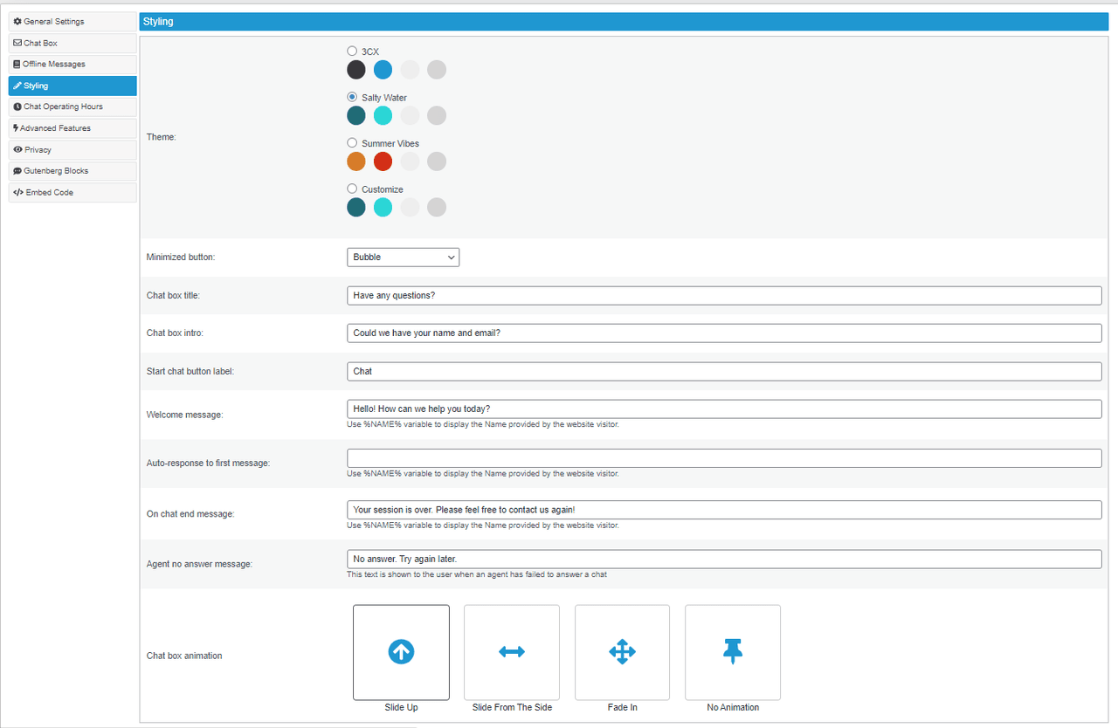Click the last gray swatch under Customize
Viewport: 1118px width, 728px height.
[437, 207]
